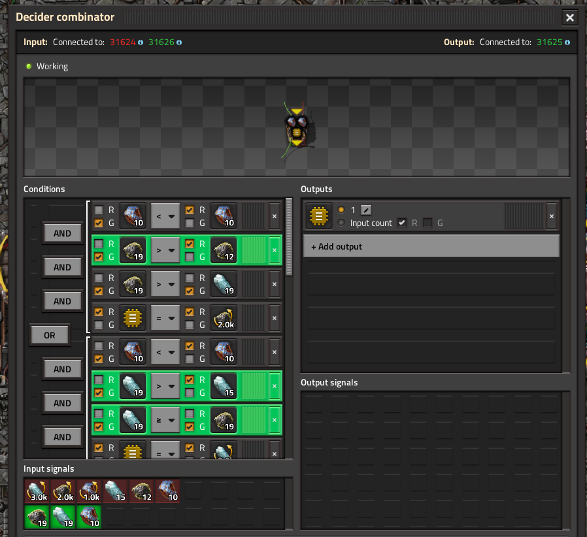Click the OR operator button
This screenshot has width=587, height=537.
50,335
